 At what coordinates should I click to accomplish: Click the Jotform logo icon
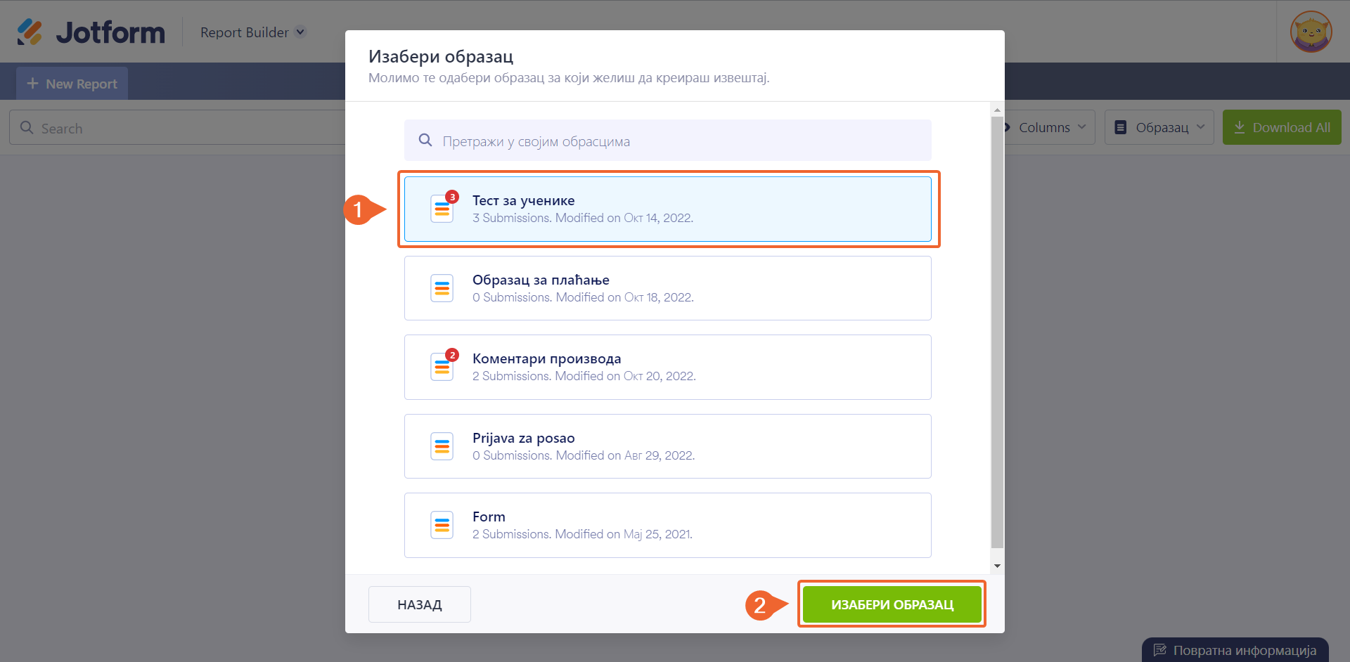click(x=30, y=32)
